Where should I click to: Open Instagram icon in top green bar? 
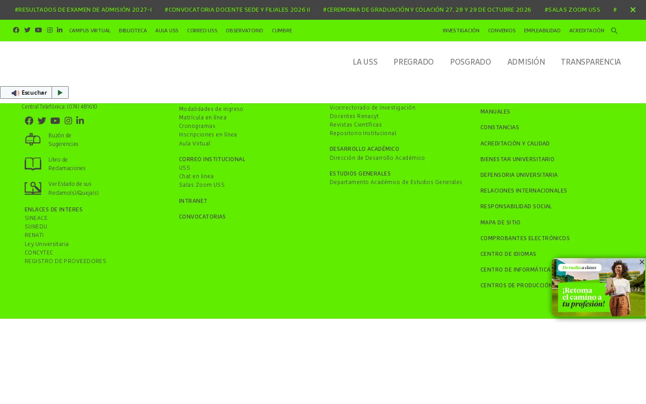pos(50,30)
